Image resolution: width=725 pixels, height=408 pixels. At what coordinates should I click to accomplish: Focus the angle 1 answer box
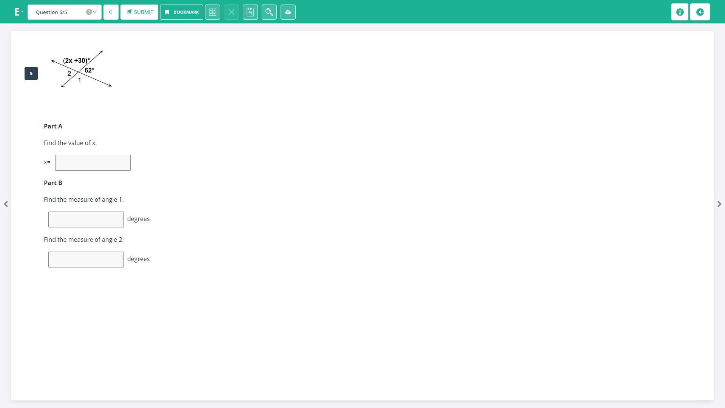pyautogui.click(x=86, y=219)
